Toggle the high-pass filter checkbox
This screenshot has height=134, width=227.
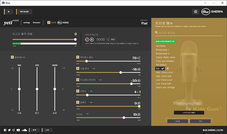[x=77, y=57]
